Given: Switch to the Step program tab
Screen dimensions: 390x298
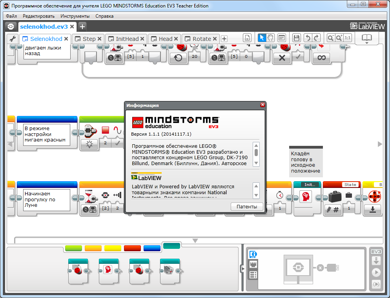Looking at the screenshot, I should (89, 39).
